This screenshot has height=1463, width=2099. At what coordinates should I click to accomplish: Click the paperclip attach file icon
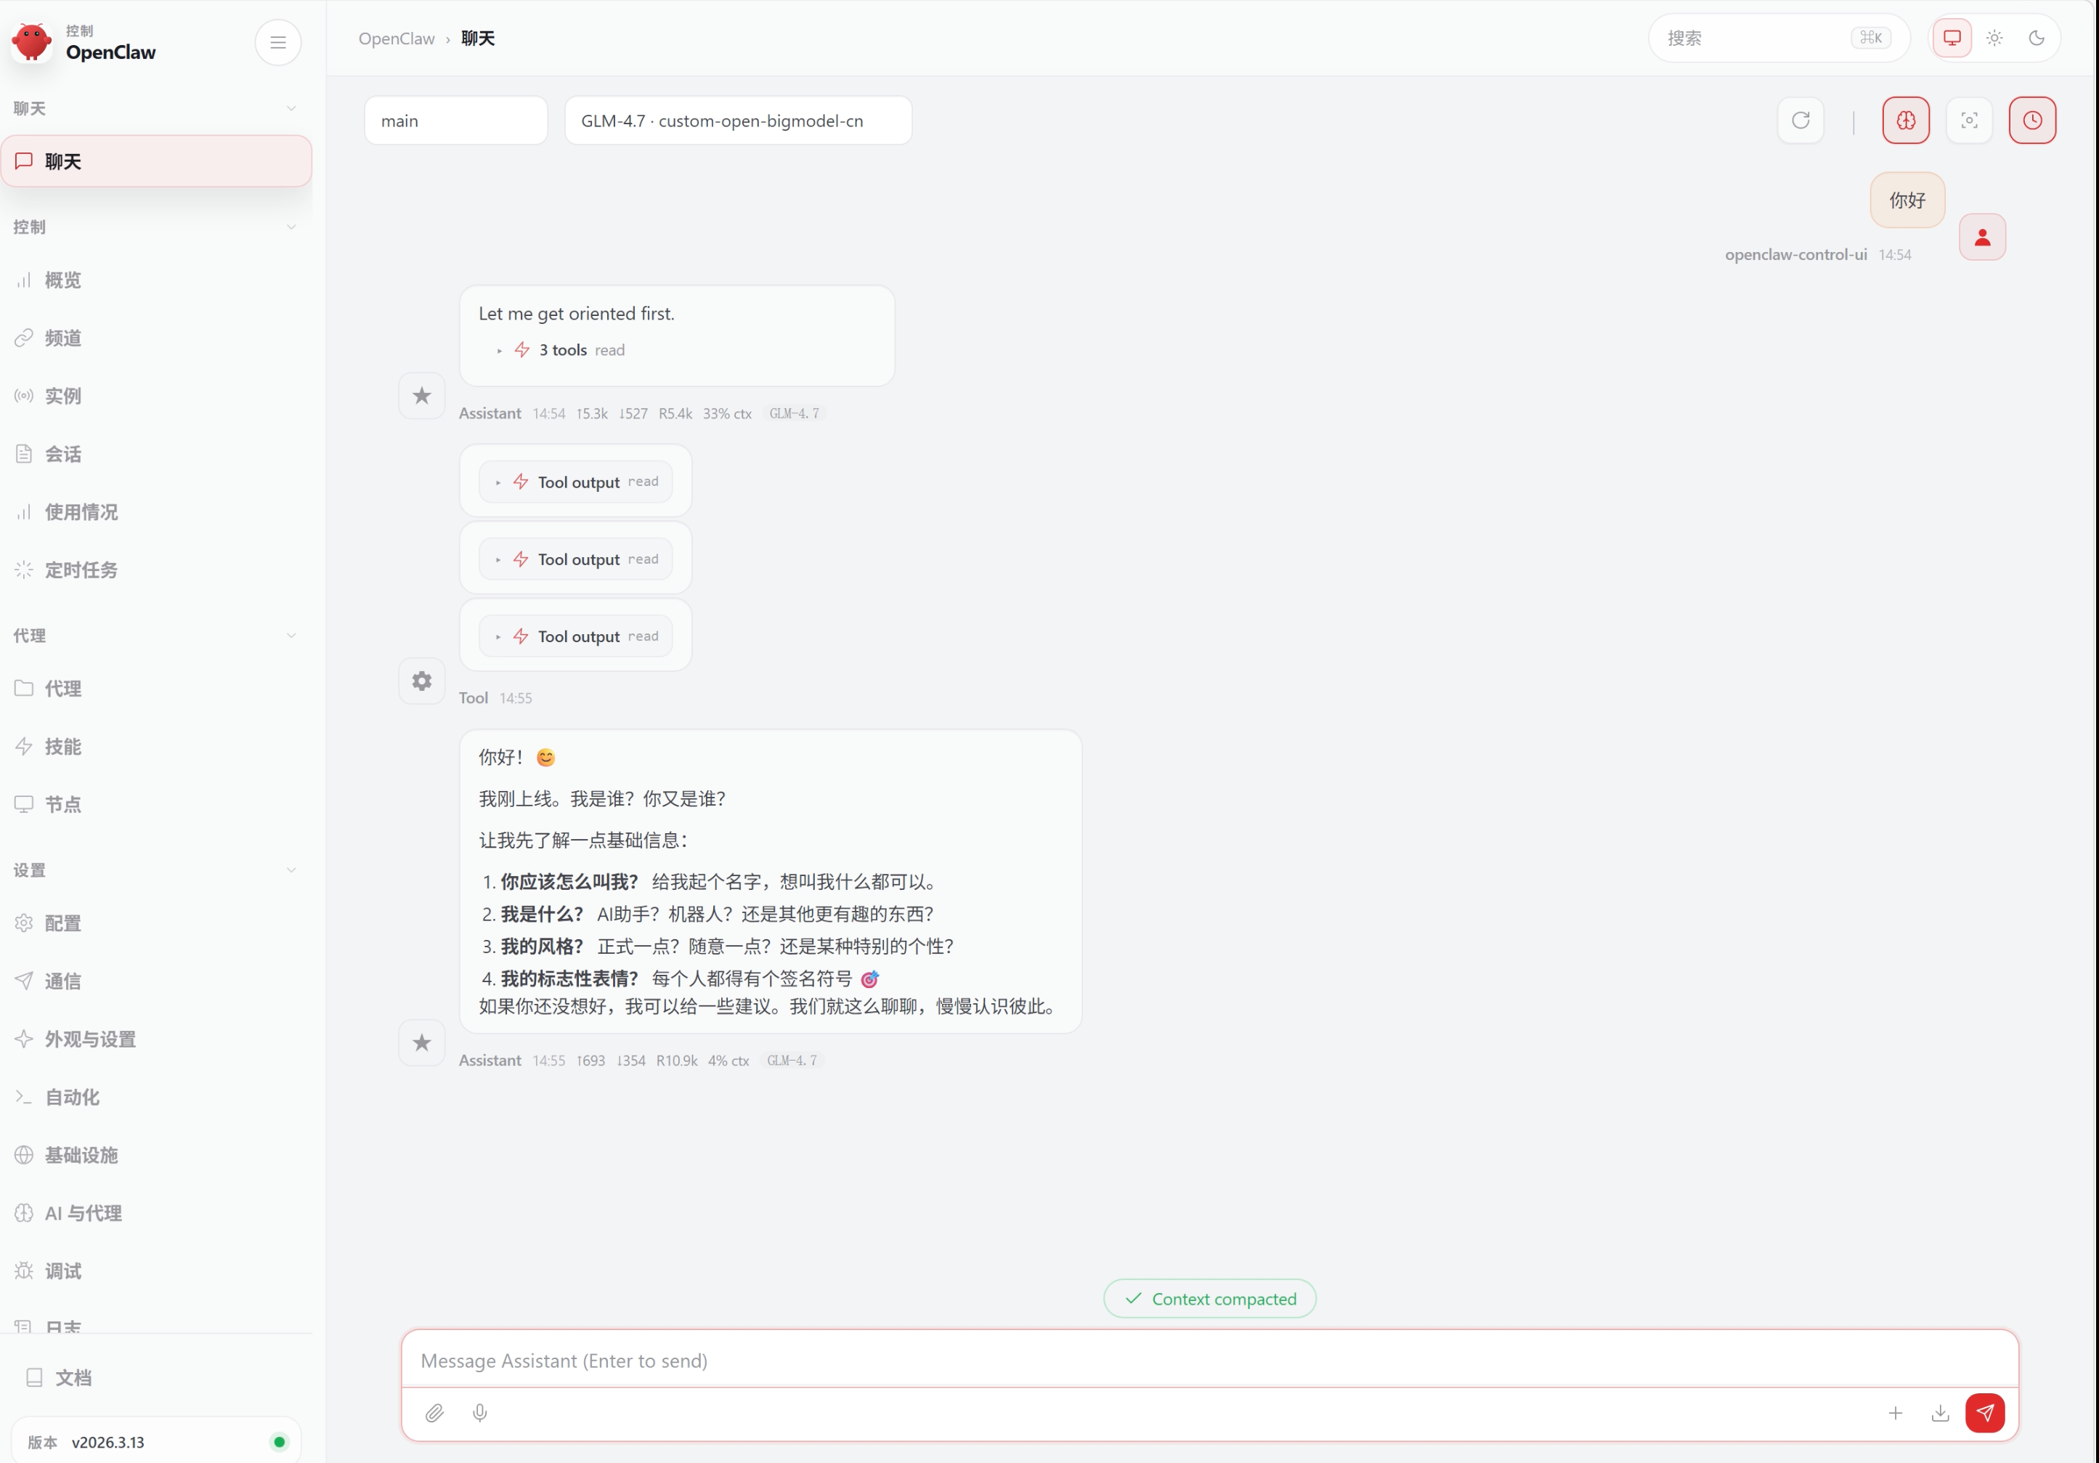tap(434, 1413)
